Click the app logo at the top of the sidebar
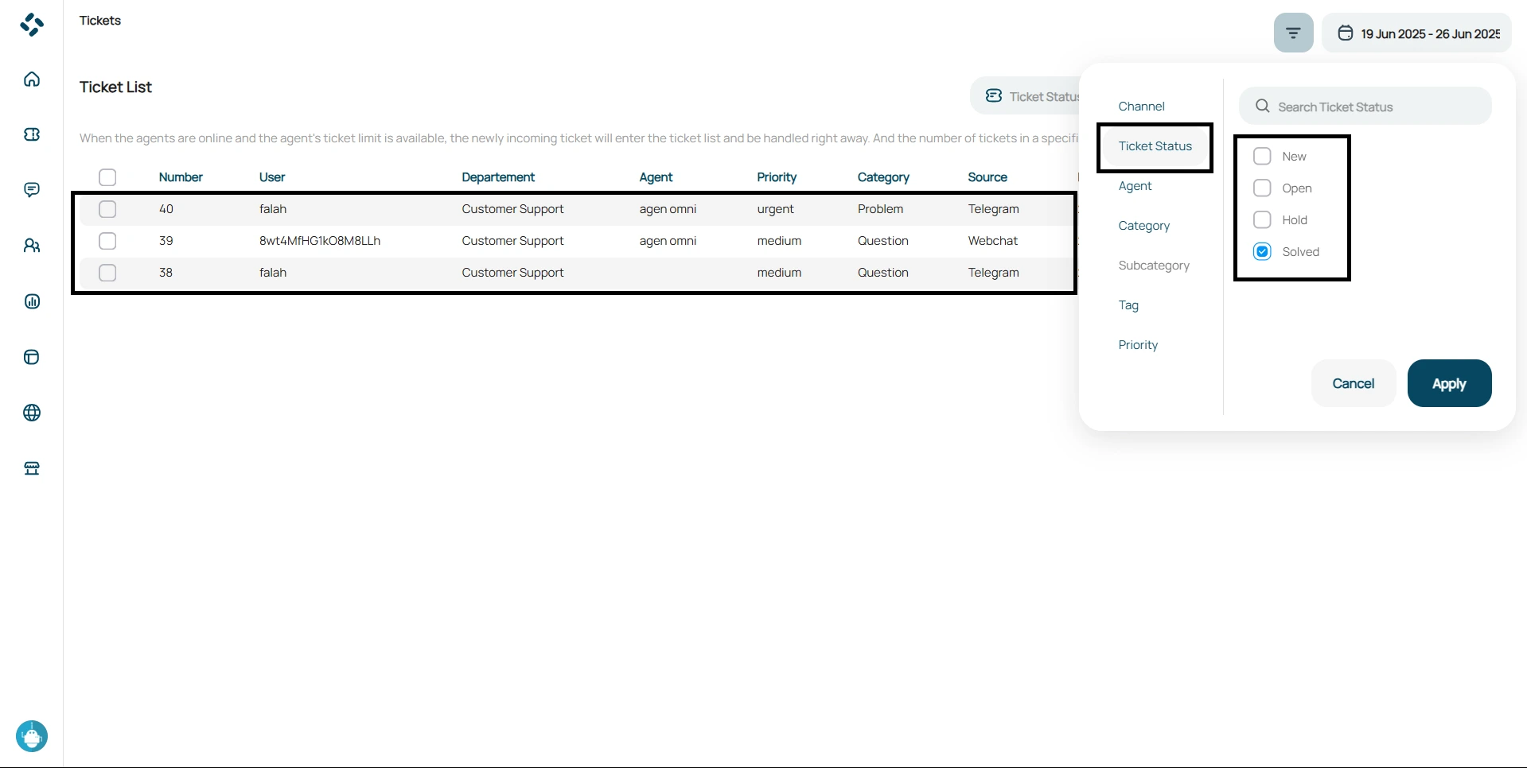Viewport: 1527px width, 768px height. (x=32, y=25)
